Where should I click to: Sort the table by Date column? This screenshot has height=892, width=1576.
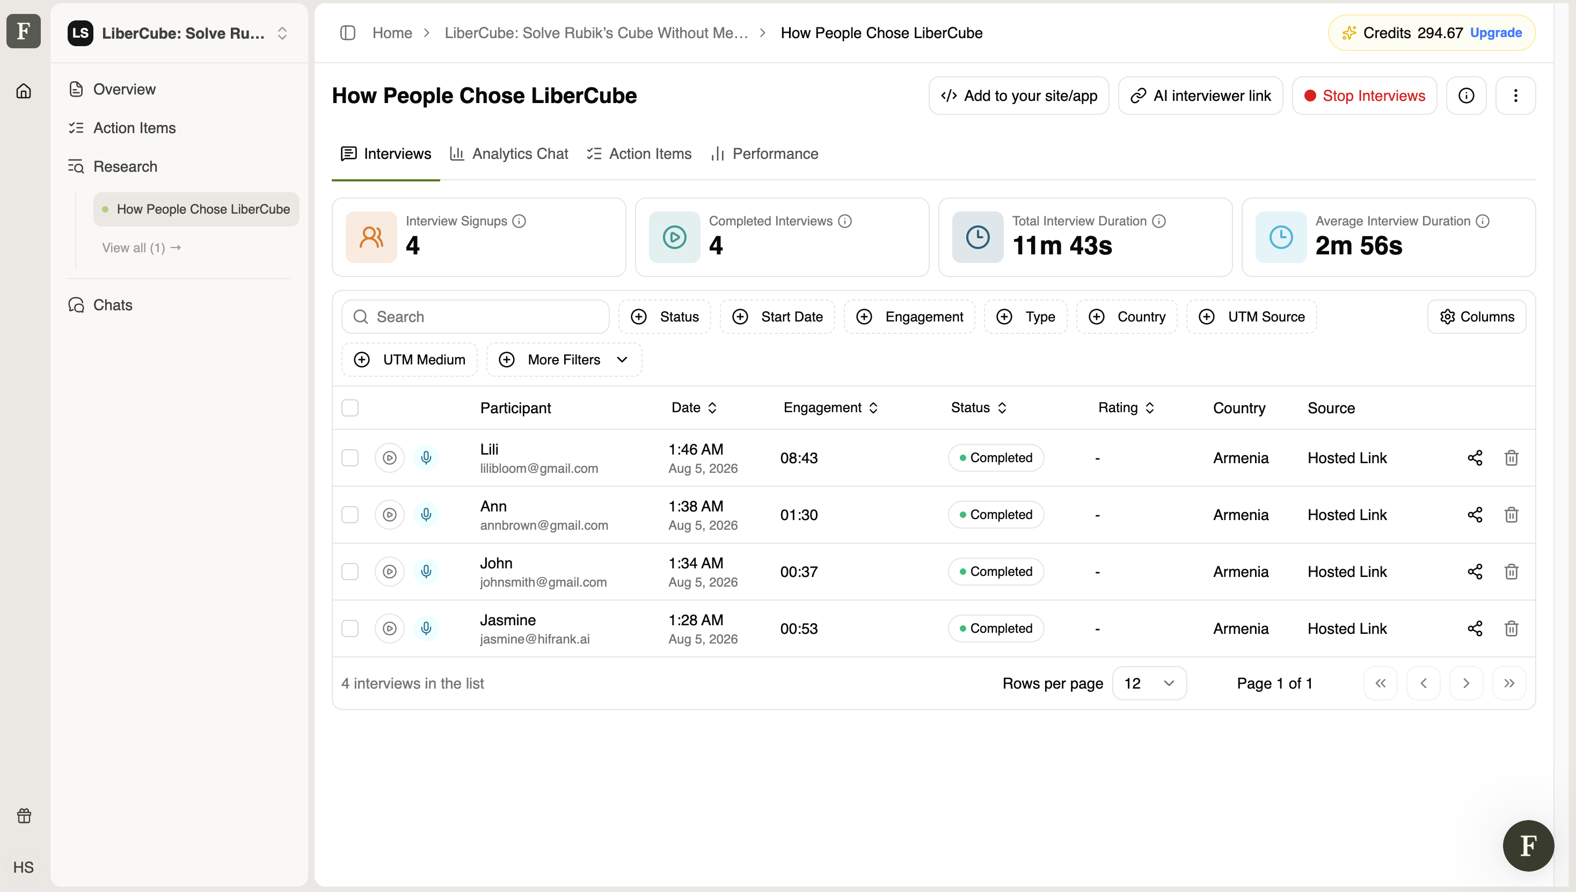point(694,408)
